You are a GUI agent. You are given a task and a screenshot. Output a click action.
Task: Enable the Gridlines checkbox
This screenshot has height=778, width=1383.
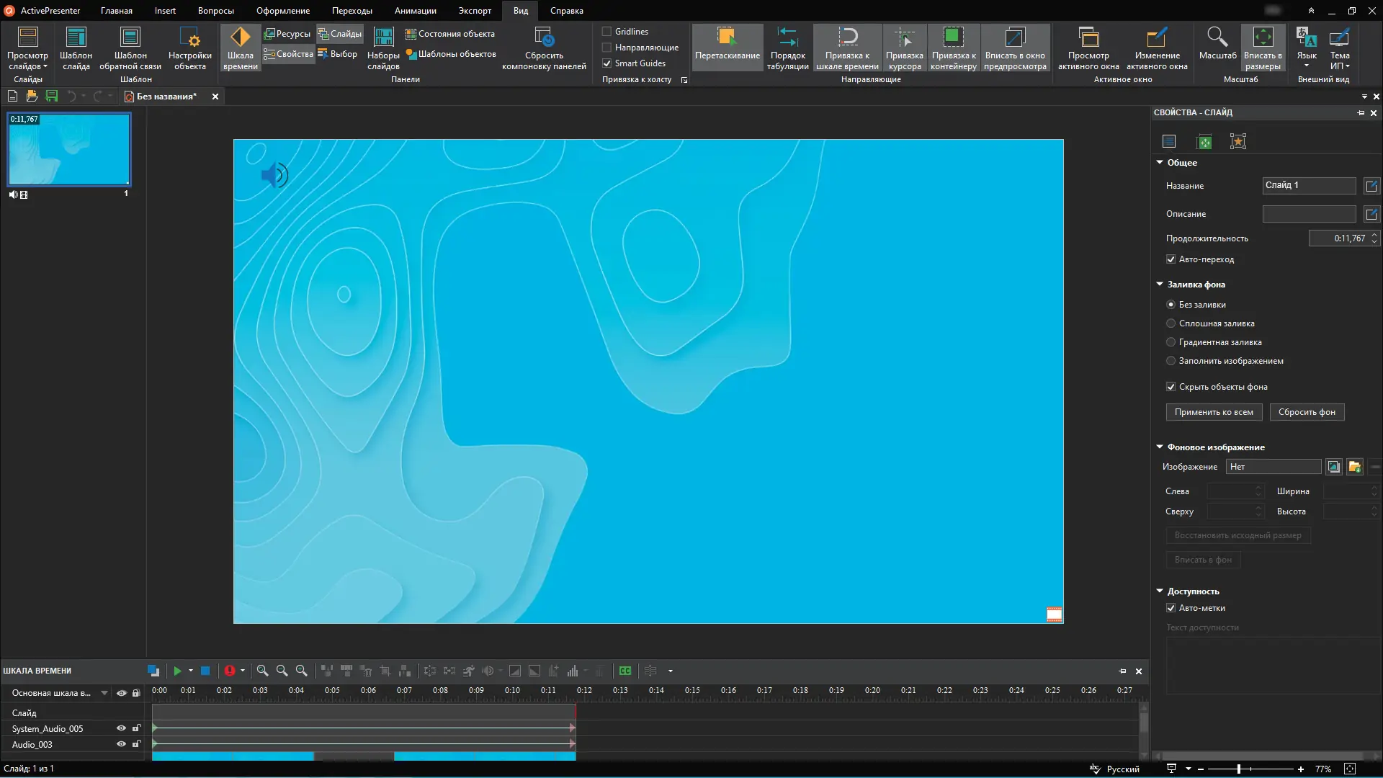607,32
